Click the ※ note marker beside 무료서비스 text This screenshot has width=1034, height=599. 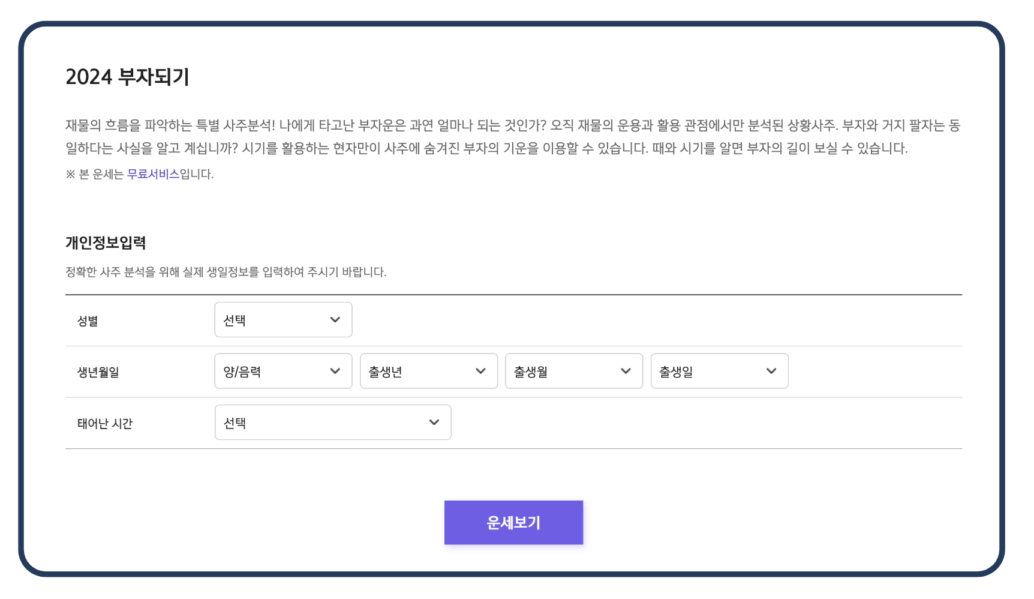(x=71, y=174)
